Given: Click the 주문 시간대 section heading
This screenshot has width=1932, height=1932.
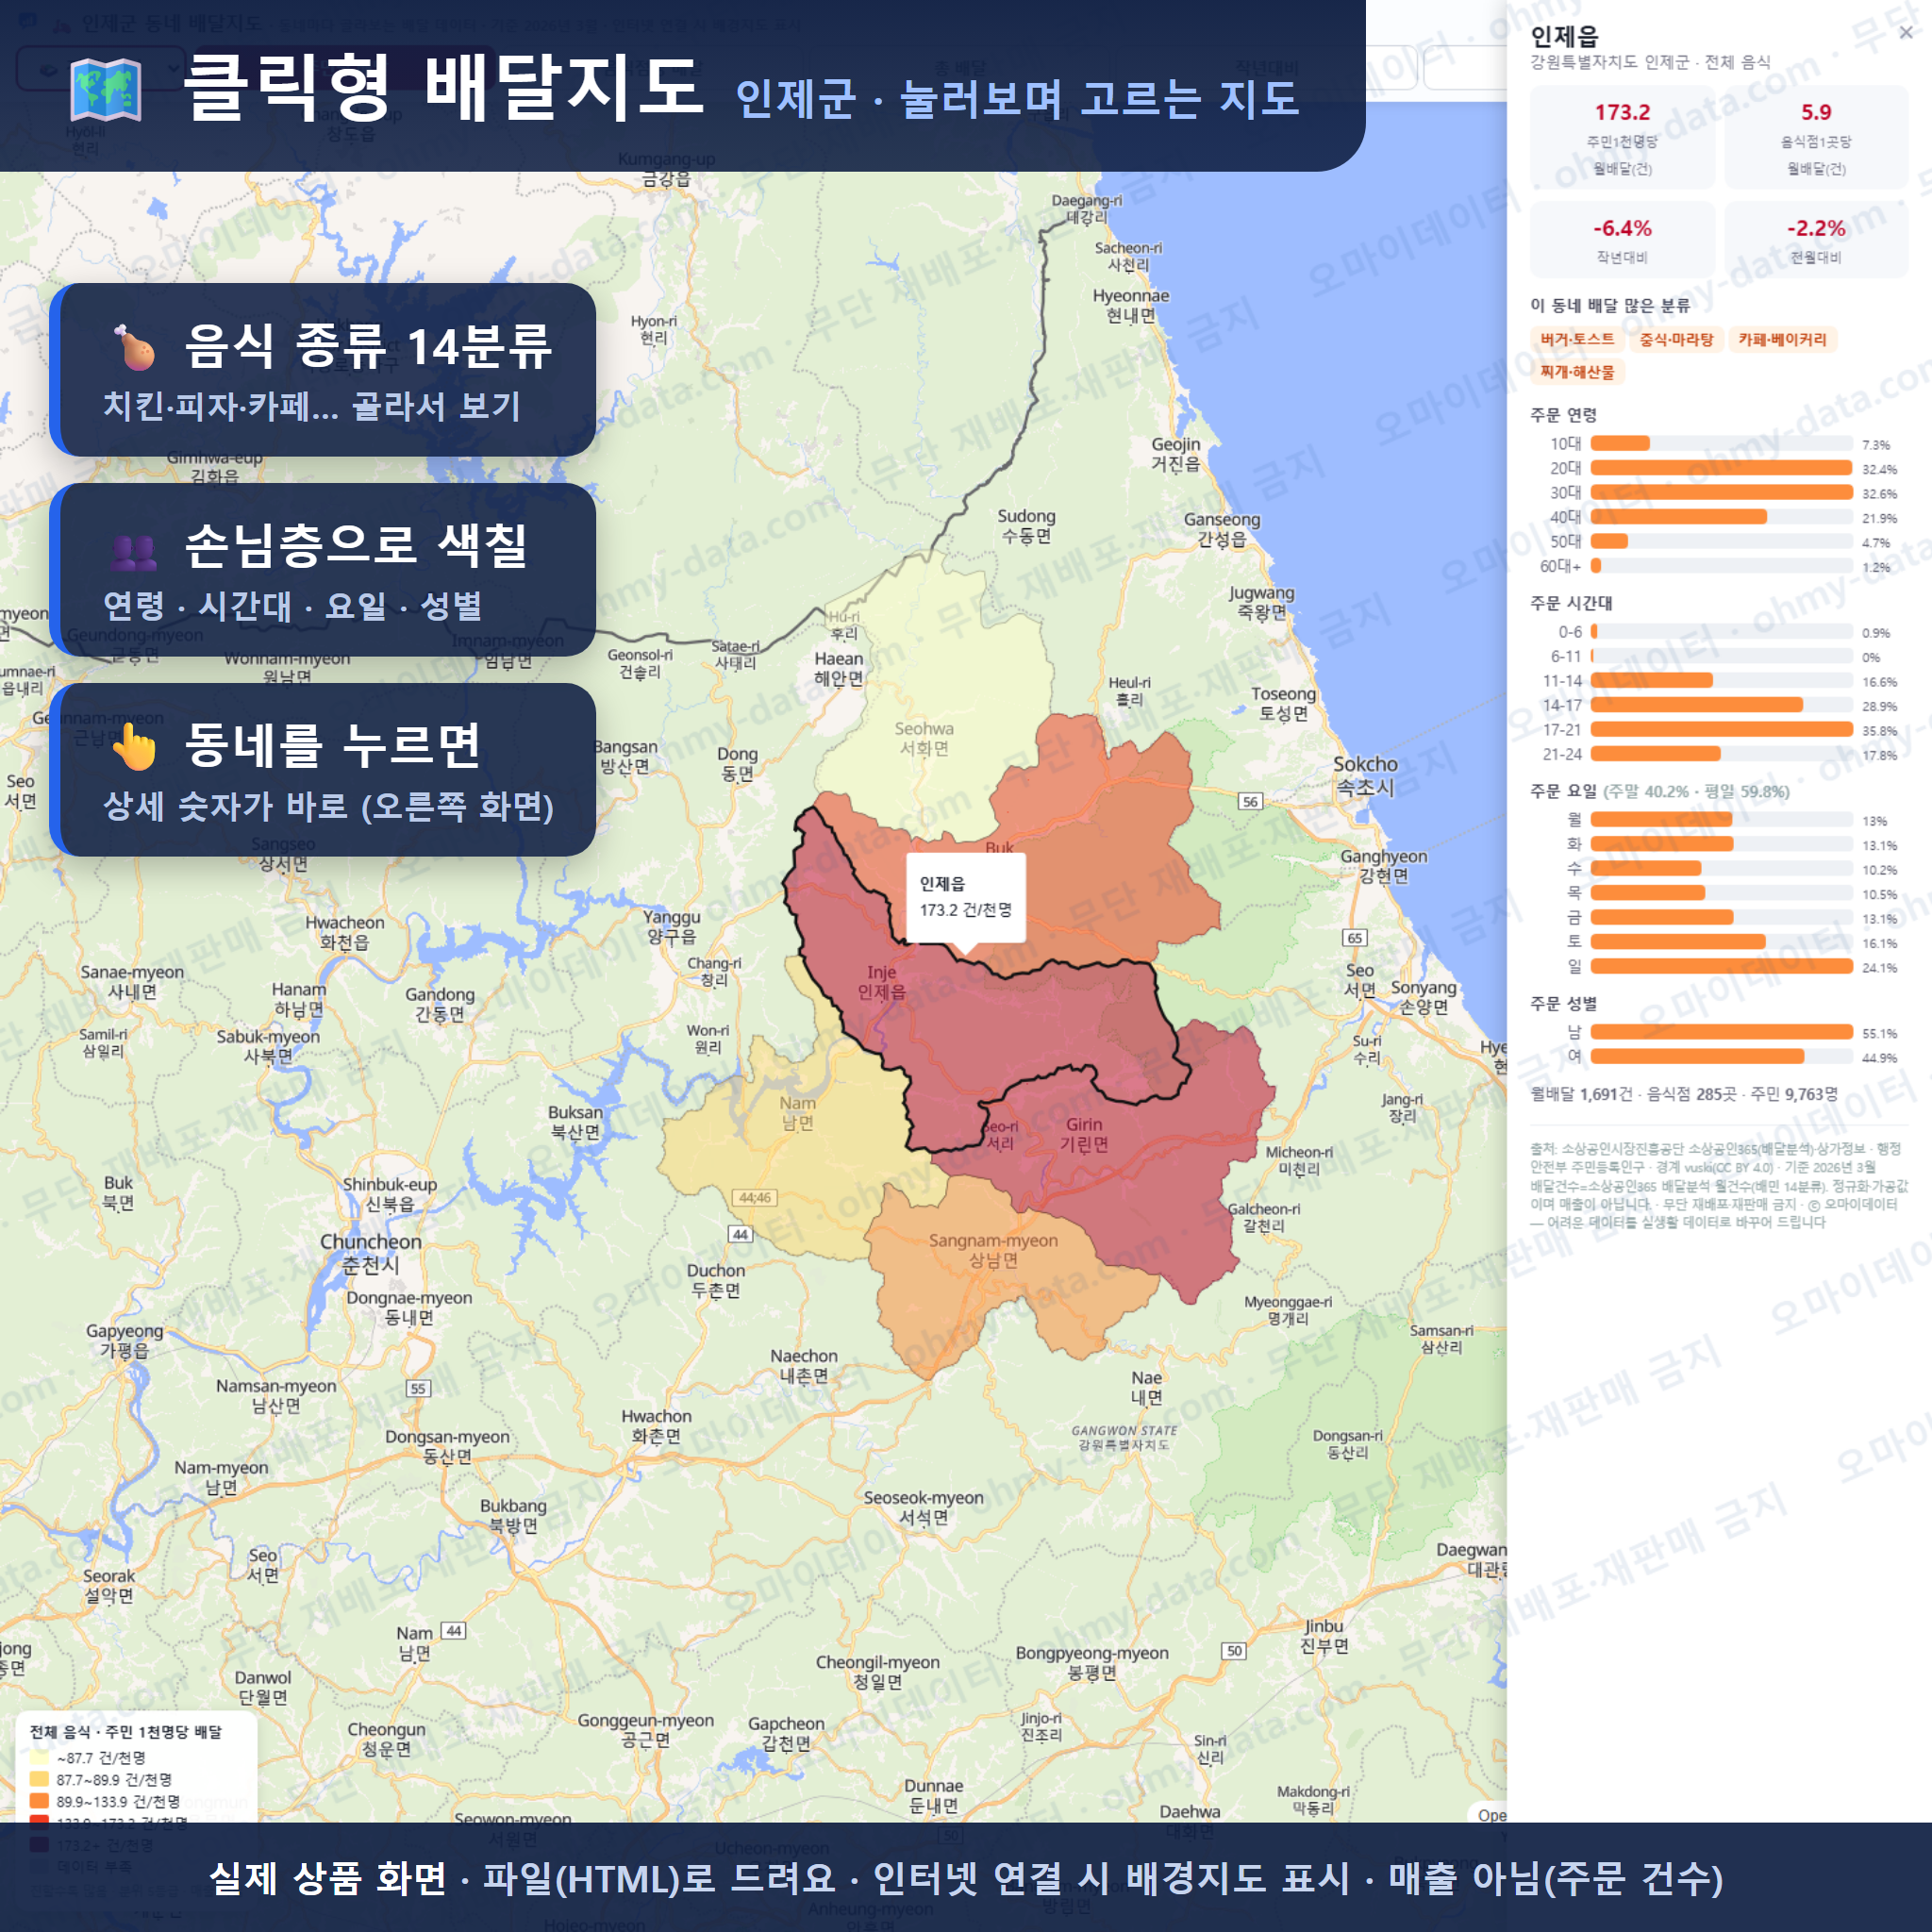Looking at the screenshot, I should (x=1571, y=603).
